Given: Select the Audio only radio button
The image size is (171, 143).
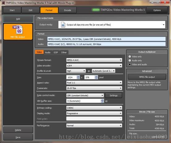Looking at the screenshot, I should click(130, 61).
